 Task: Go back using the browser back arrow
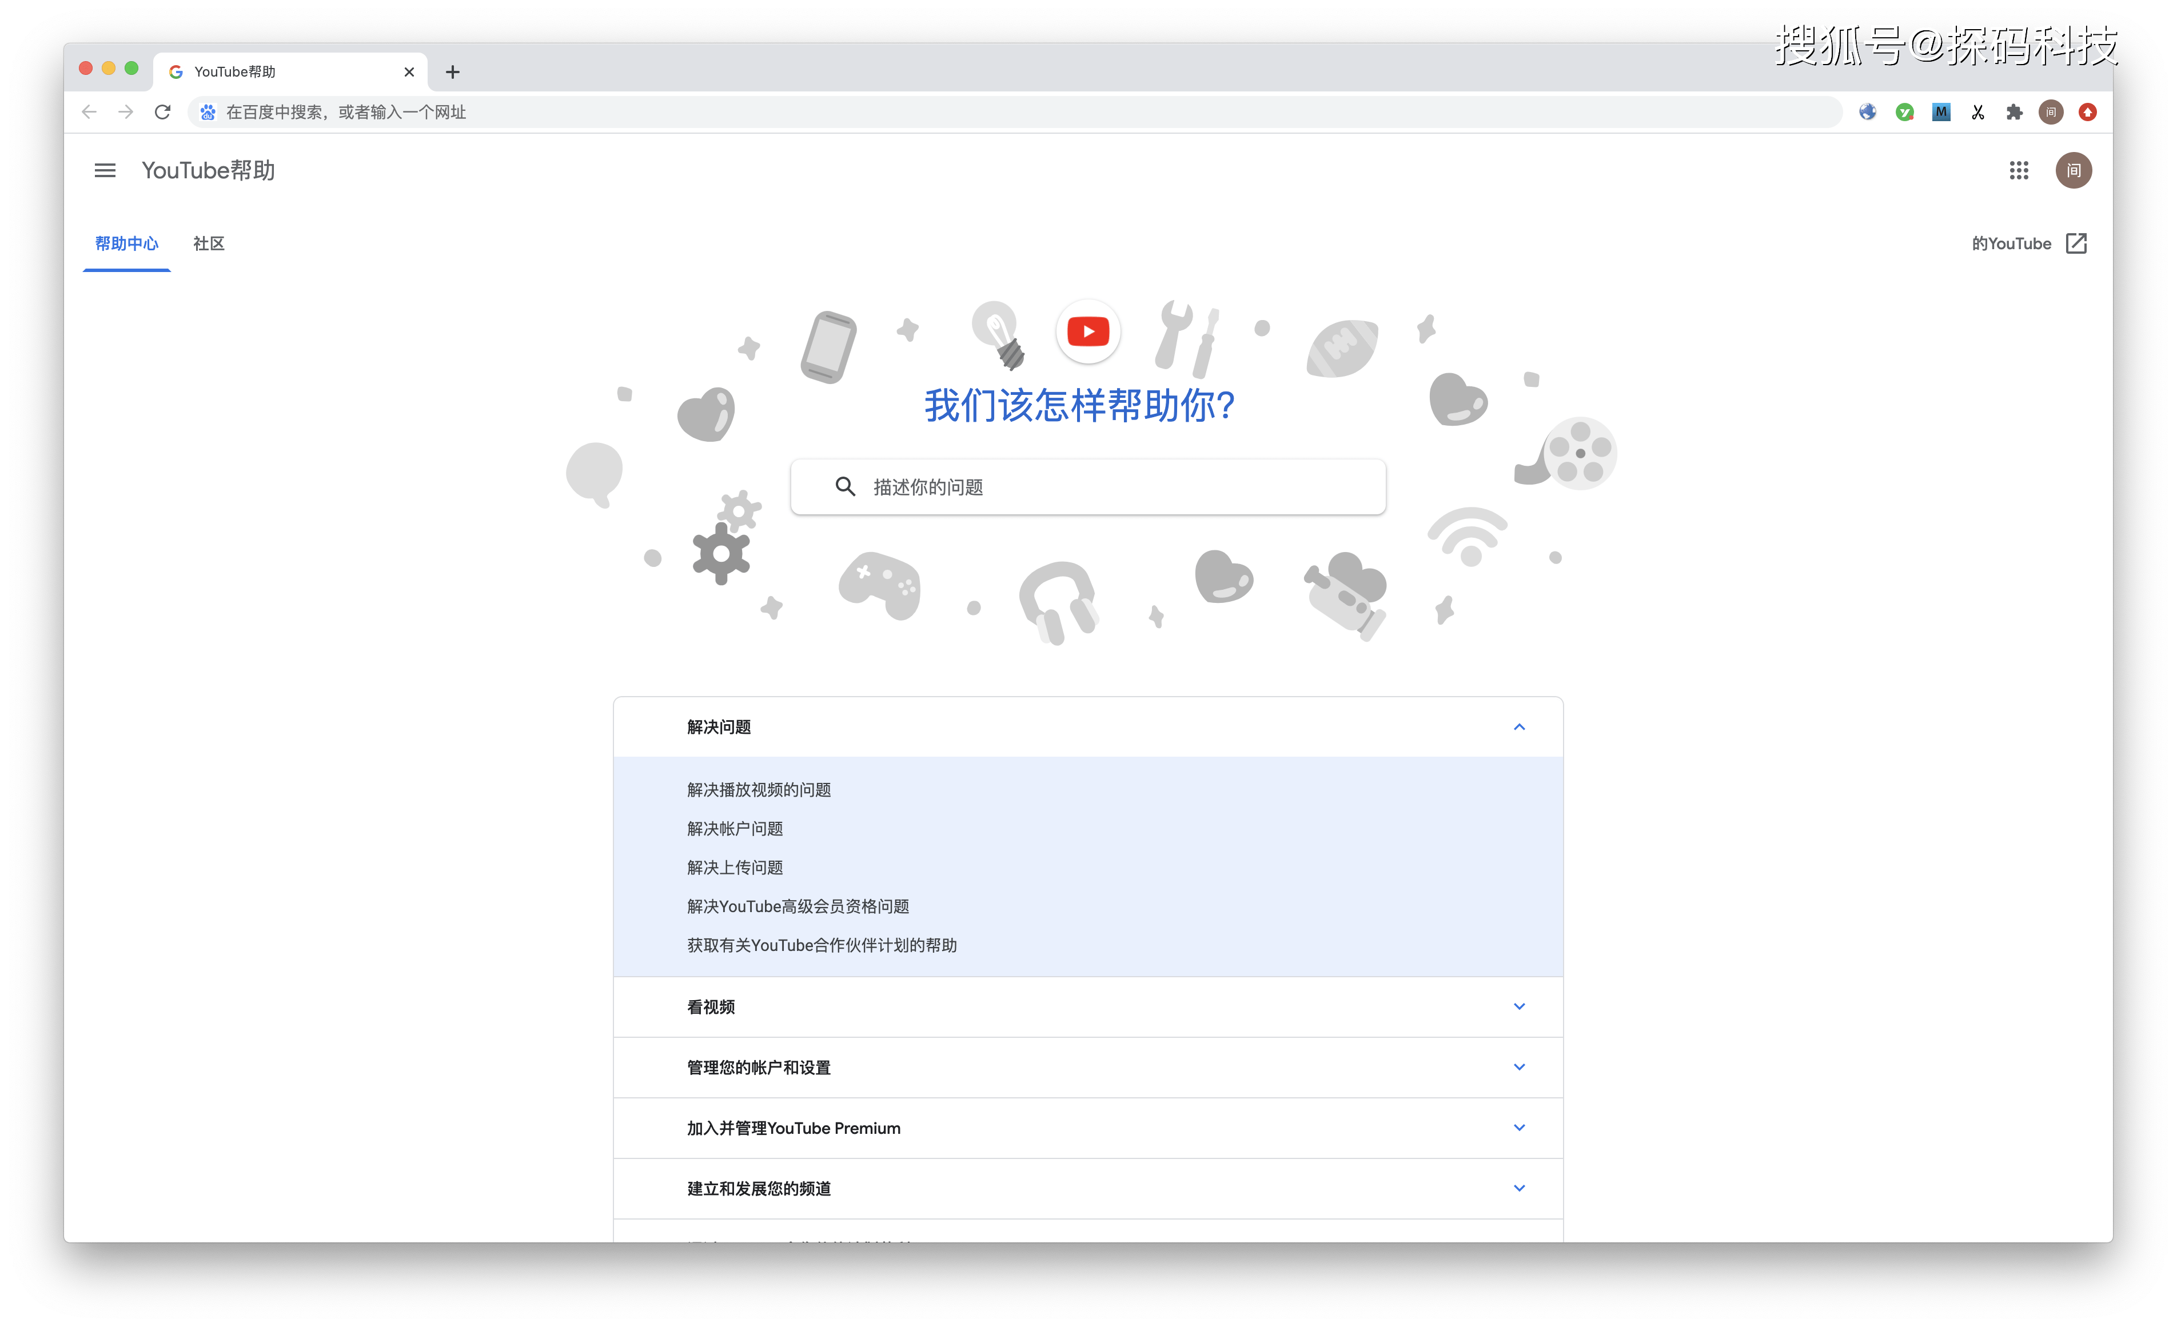click(89, 112)
